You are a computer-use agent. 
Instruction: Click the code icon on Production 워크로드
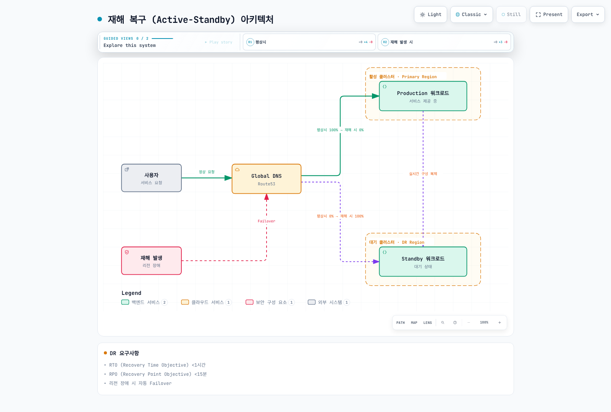pyautogui.click(x=385, y=87)
